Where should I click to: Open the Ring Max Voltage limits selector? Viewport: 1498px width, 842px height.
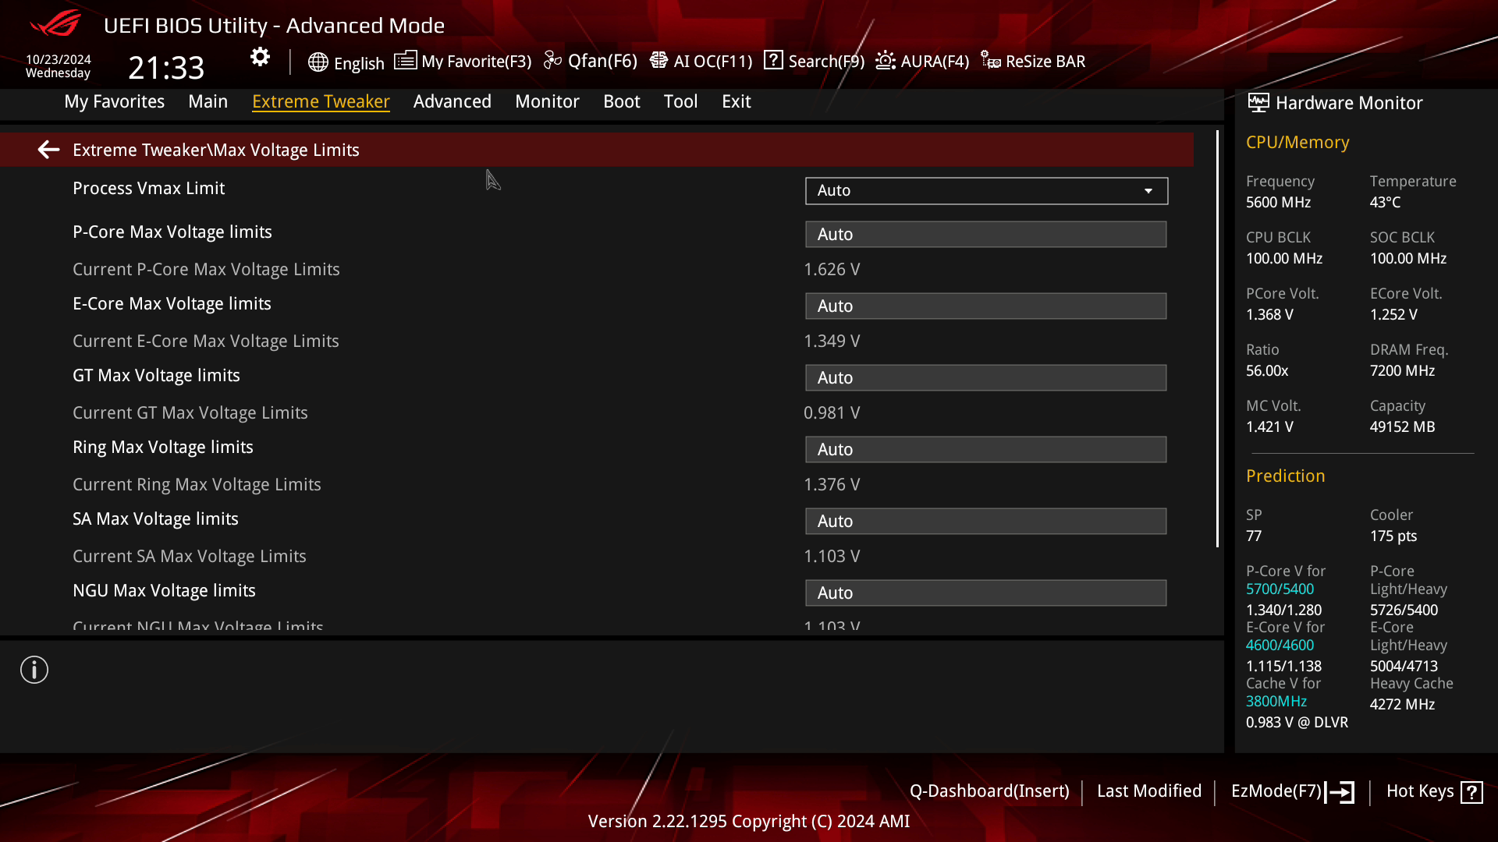tap(985, 449)
